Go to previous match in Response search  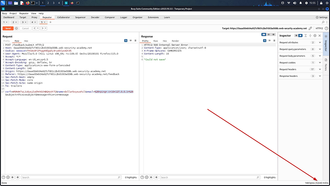pos(151,177)
